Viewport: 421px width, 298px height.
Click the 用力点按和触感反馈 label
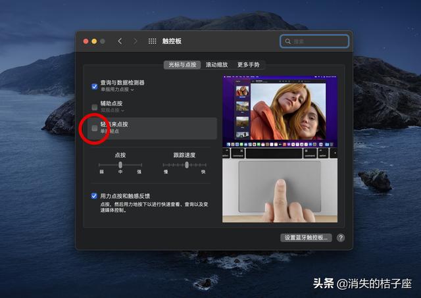(125, 196)
